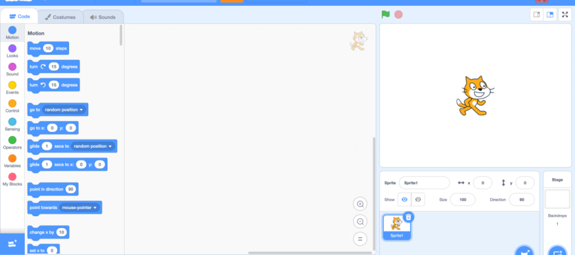Screen dimensions: 575x255
Task: Open the Add Extension button
Action: click(x=12, y=244)
